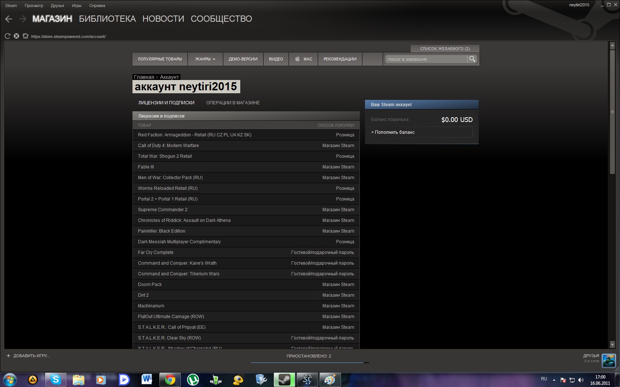This screenshot has width=620, height=387.
Task: Open the store home page icon
Action: tap(25, 36)
